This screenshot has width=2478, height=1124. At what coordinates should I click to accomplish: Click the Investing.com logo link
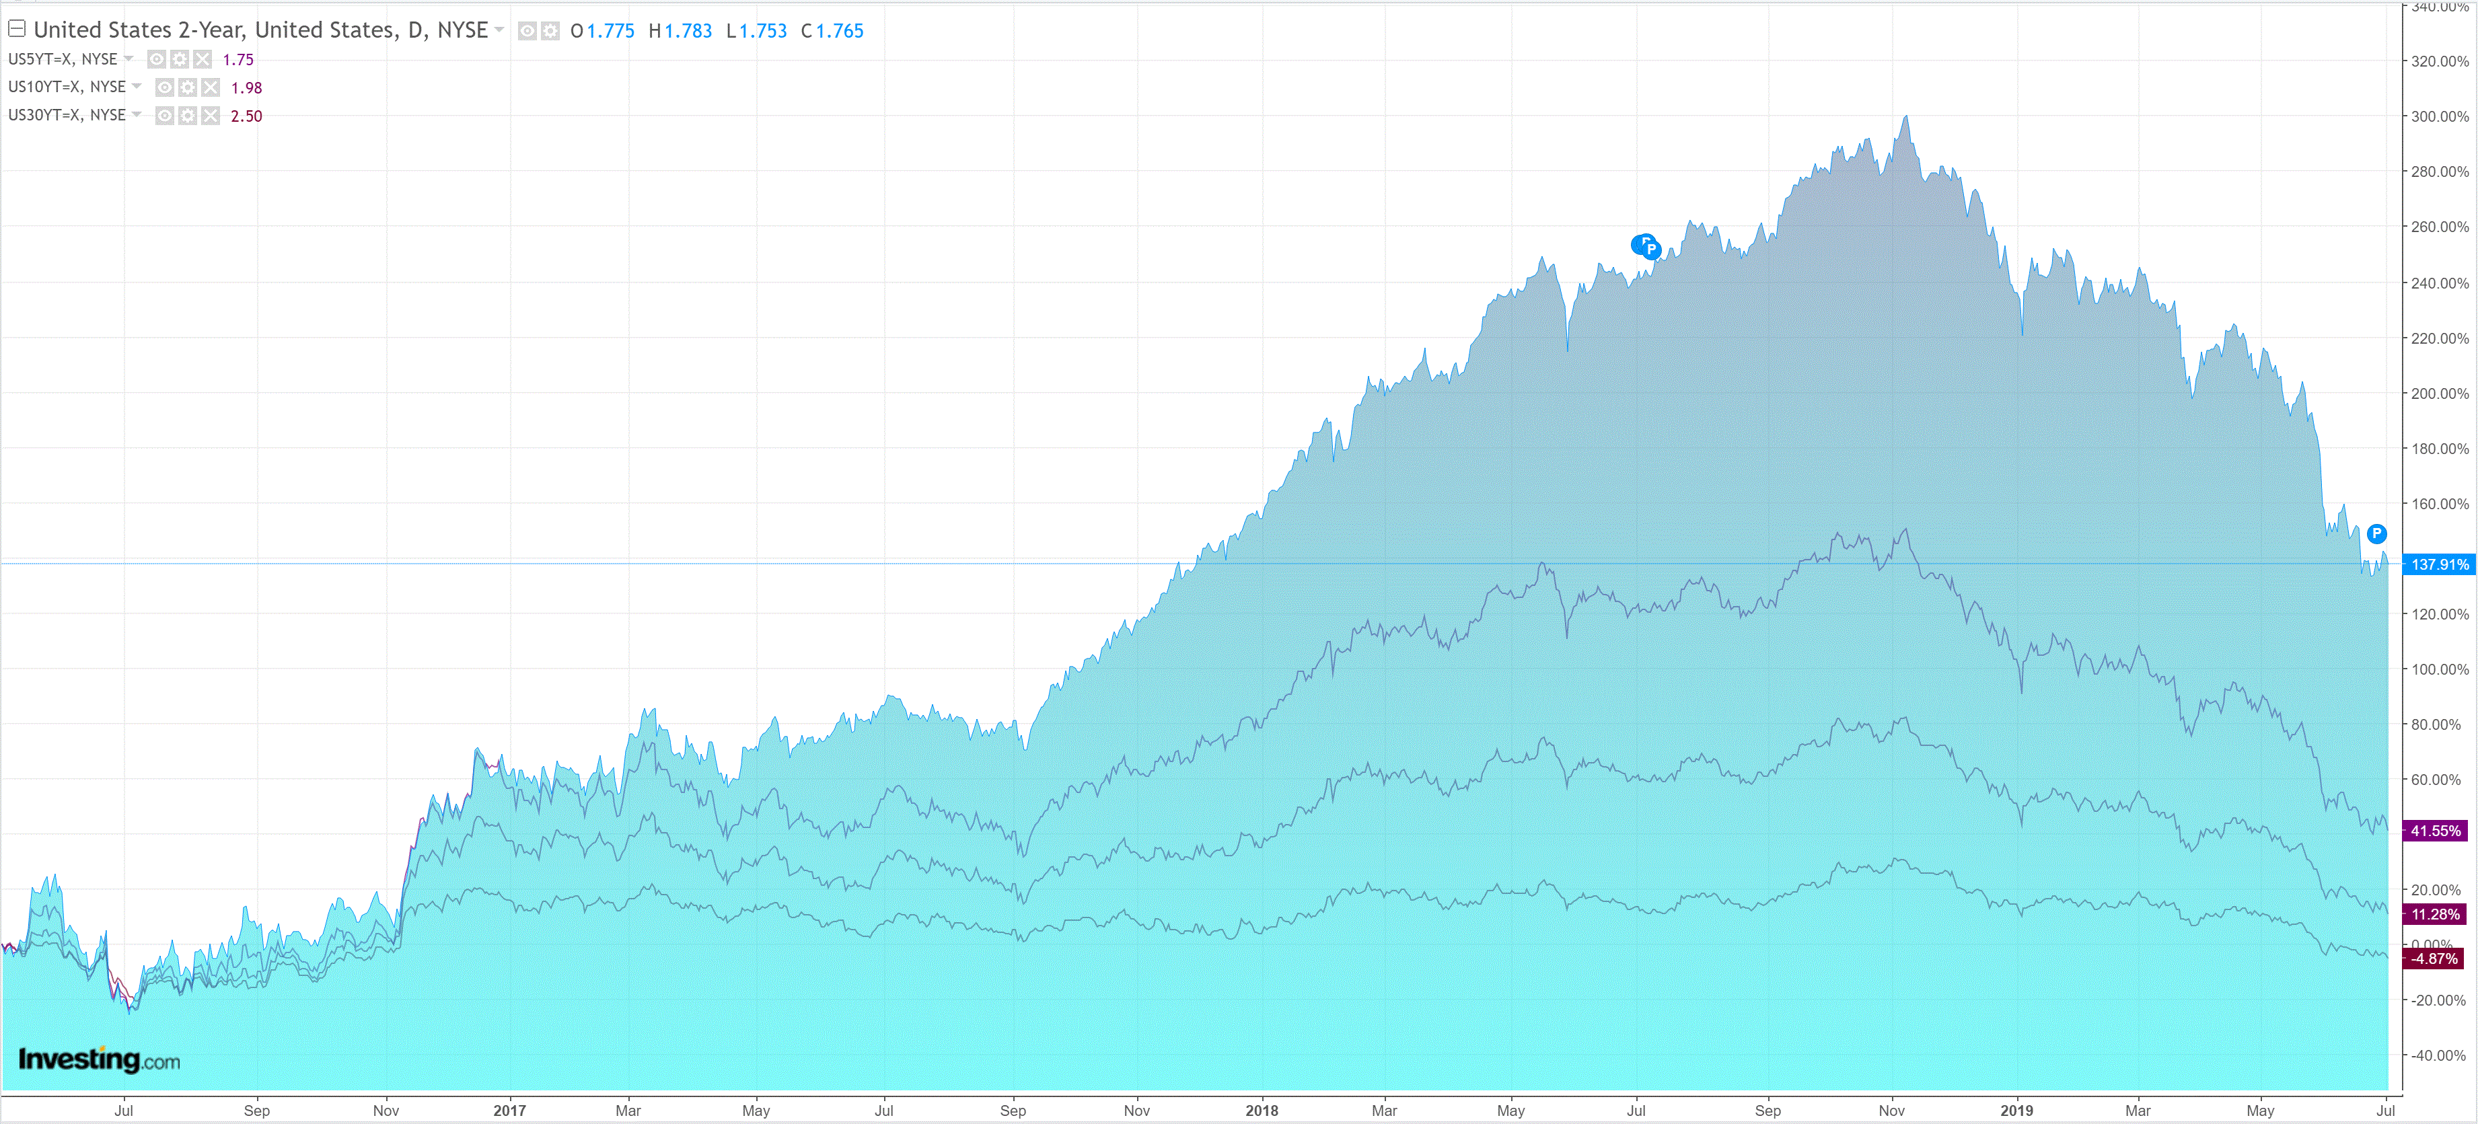click(x=99, y=1059)
